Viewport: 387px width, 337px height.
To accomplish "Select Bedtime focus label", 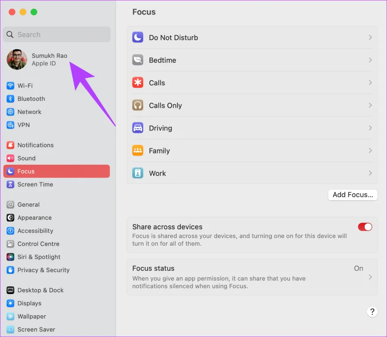I will point(163,60).
